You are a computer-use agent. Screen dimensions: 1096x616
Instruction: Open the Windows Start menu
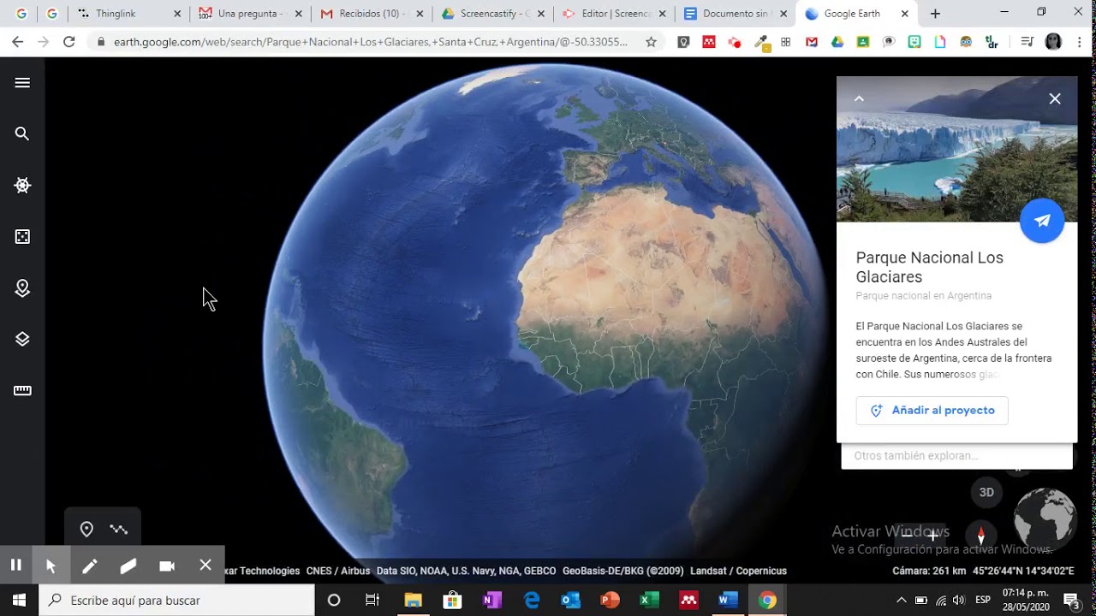[19, 601]
